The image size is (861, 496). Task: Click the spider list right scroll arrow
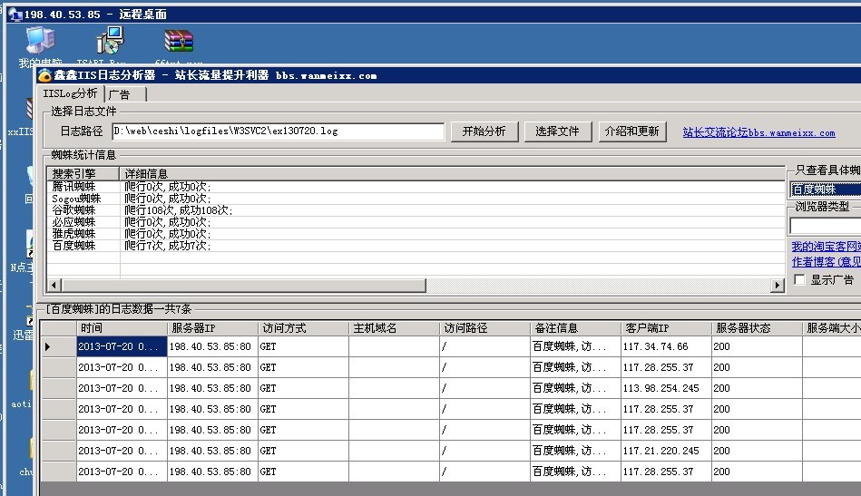pyautogui.click(x=777, y=286)
